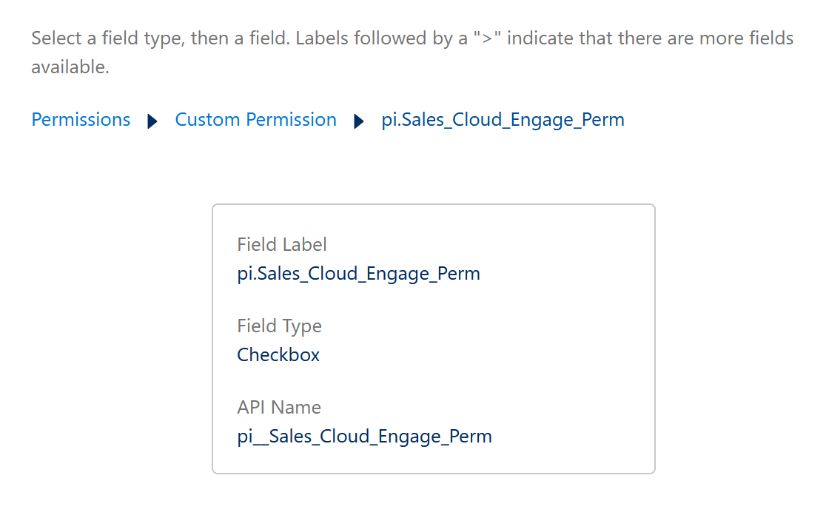
Task: Click the "Select a field type" instruction sentence
Action: click(x=107, y=38)
